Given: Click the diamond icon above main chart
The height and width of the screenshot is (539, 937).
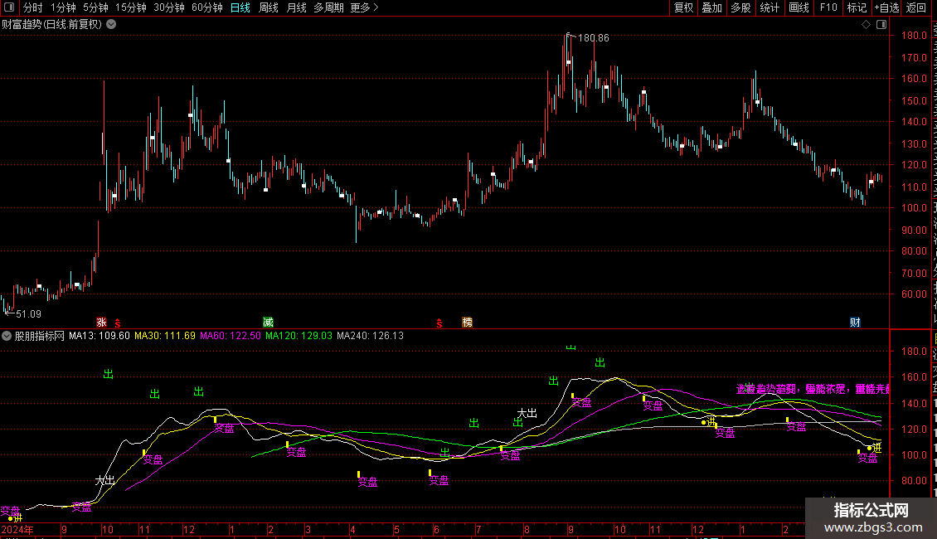Looking at the screenshot, I should tap(866, 25).
